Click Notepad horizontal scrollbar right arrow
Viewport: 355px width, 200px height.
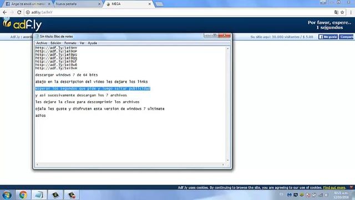pyautogui.click(x=223, y=164)
